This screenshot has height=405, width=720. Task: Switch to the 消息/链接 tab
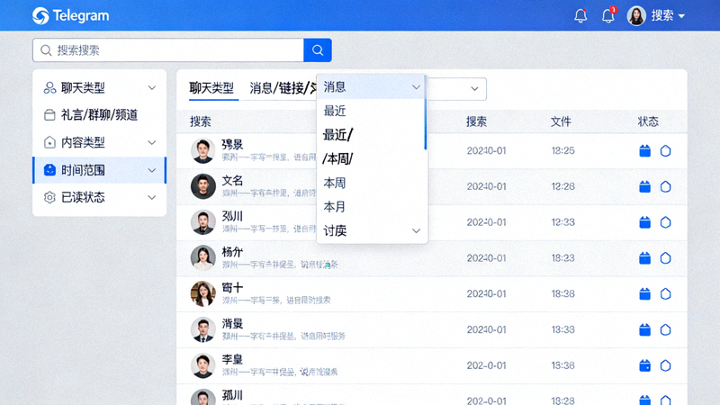click(283, 87)
